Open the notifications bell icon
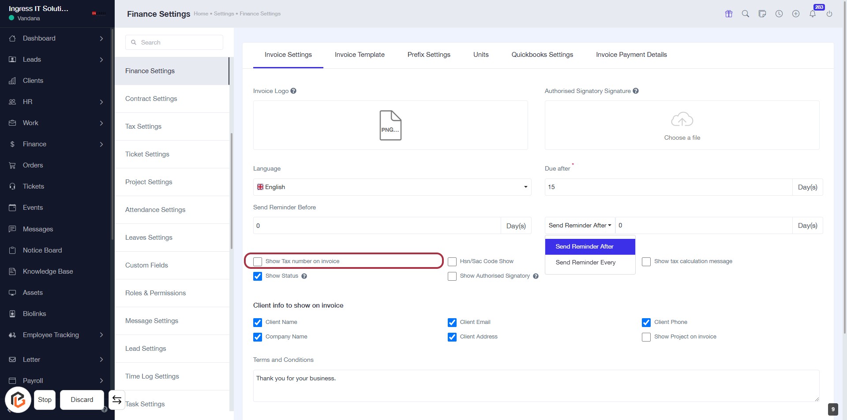Viewport: 847px width, 420px height. (813, 14)
